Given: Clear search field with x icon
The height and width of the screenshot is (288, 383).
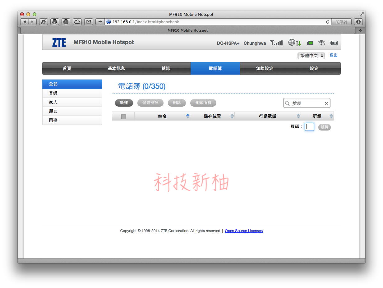Looking at the screenshot, I should coord(326,103).
